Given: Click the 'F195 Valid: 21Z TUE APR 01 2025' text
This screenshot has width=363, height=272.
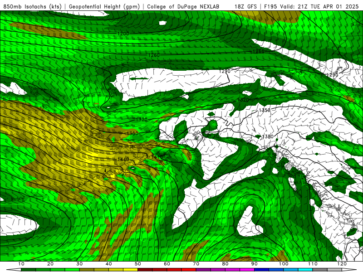Looking at the screenshot, I should click(311, 6).
